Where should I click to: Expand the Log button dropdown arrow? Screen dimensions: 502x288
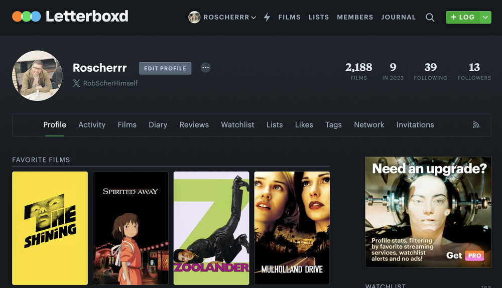pos(485,17)
